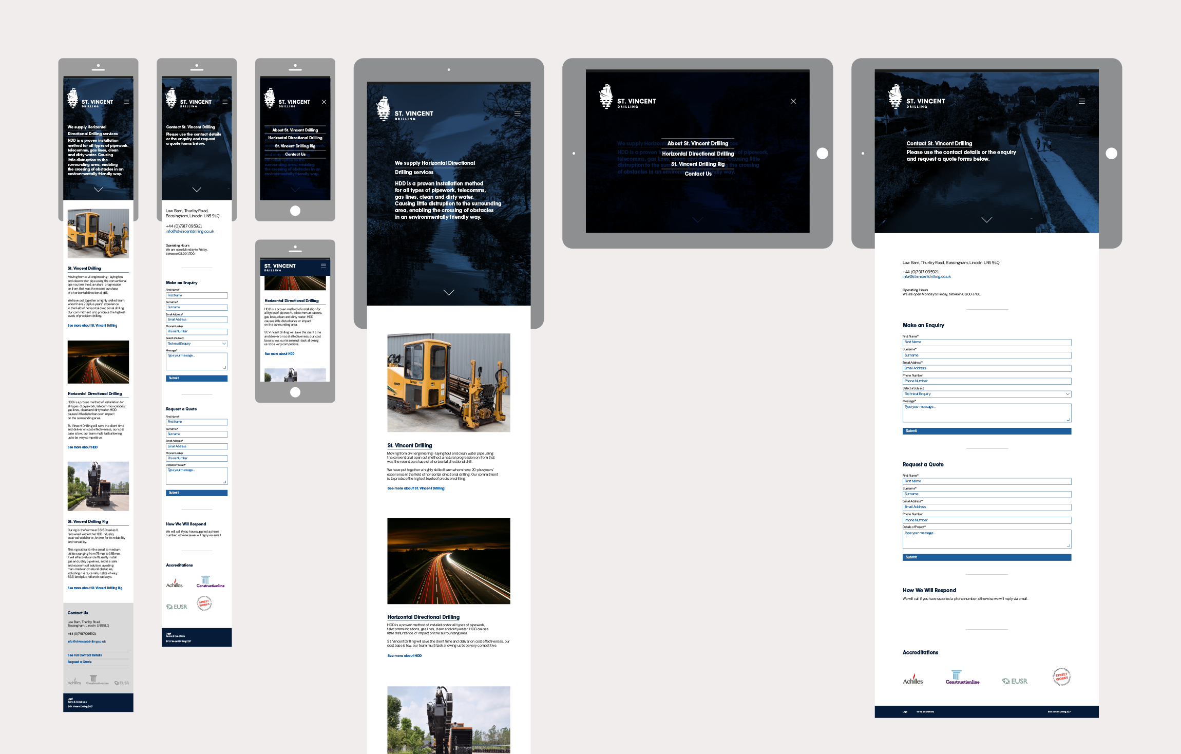Select About St. Vincent Drilling in tablet menu
The height and width of the screenshot is (754, 1181).
click(698, 143)
